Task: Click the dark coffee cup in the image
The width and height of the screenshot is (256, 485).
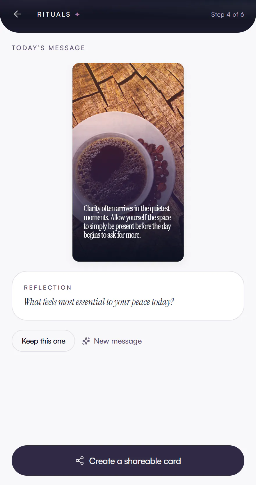Action: pyautogui.click(x=112, y=169)
